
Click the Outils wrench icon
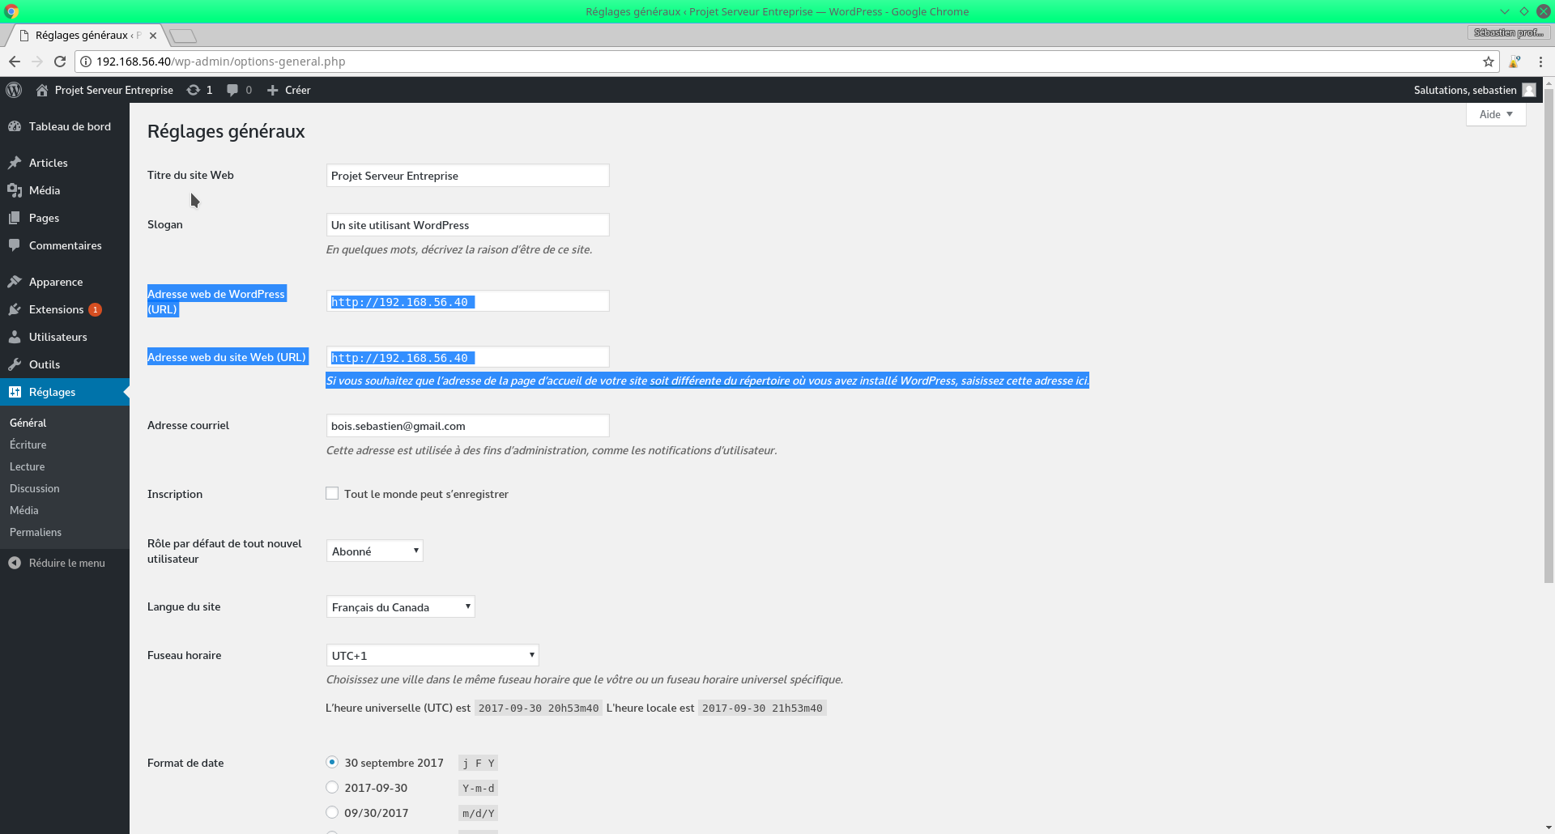pyautogui.click(x=15, y=364)
